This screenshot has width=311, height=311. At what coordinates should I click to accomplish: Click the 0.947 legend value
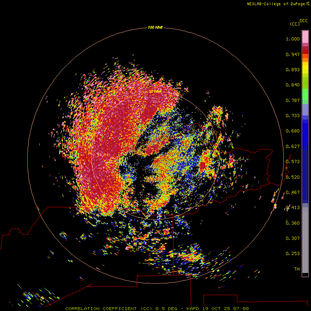pyautogui.click(x=293, y=54)
